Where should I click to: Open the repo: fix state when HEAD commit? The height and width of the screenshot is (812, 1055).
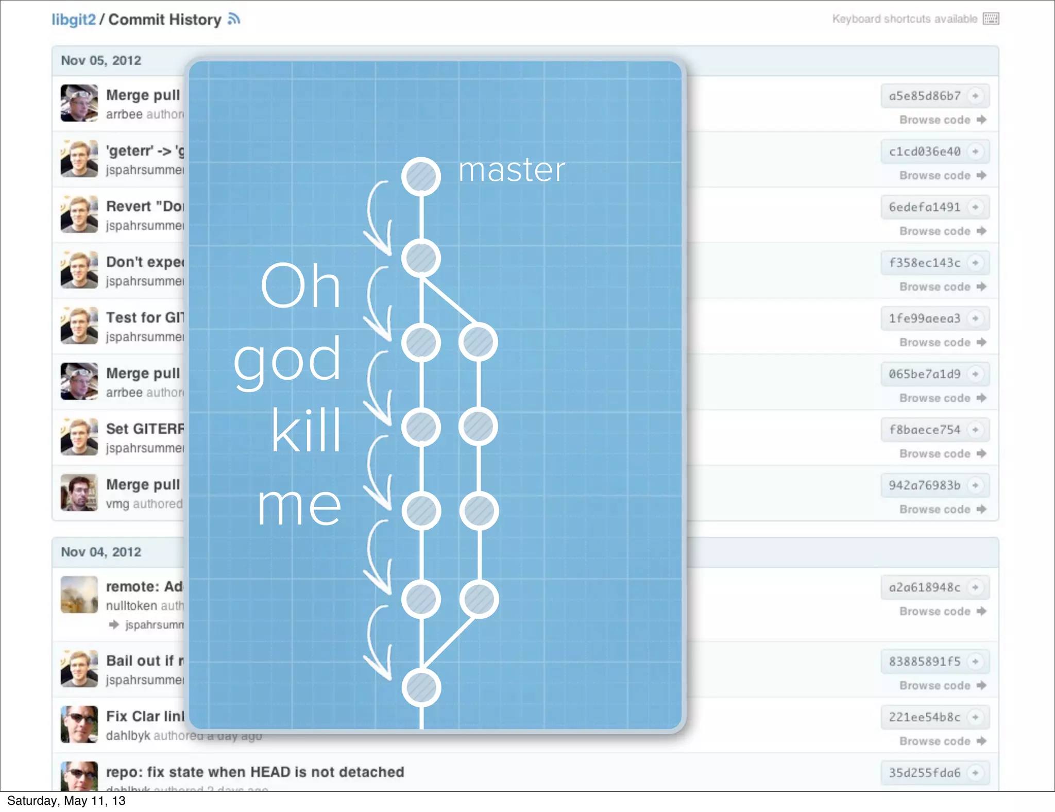click(255, 772)
